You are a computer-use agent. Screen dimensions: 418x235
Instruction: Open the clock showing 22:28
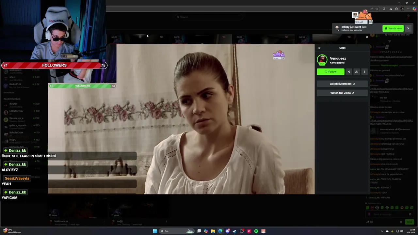point(410,231)
